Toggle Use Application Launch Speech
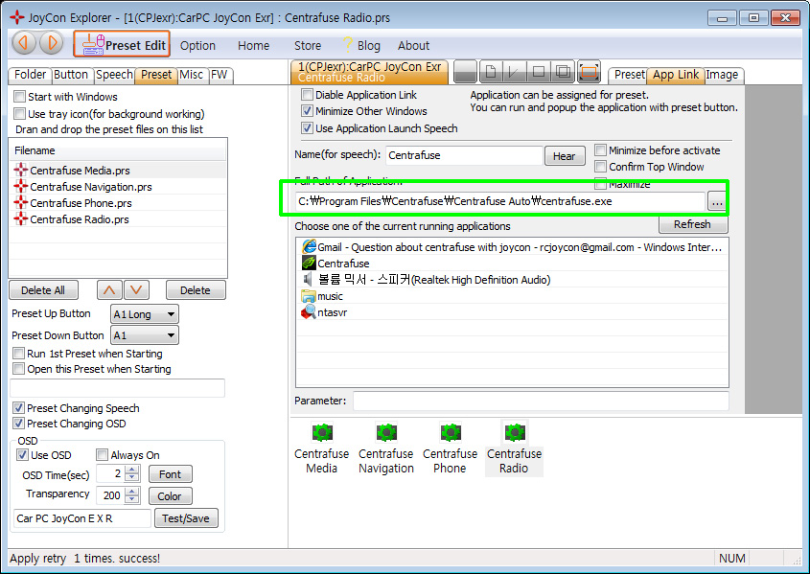810x574 pixels. tap(308, 128)
